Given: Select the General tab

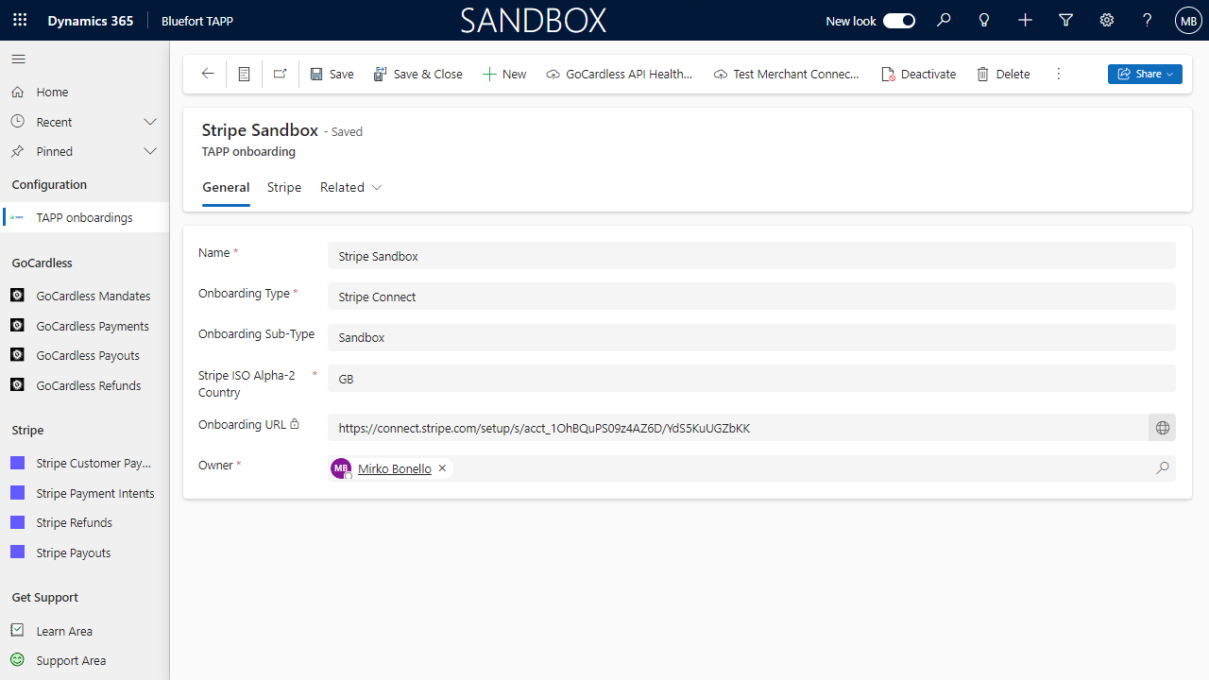Looking at the screenshot, I should point(226,187).
